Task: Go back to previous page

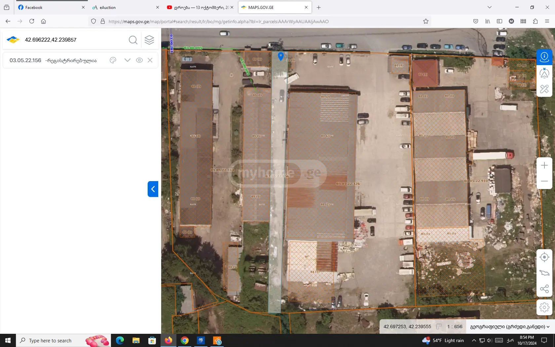Action: click(8, 21)
